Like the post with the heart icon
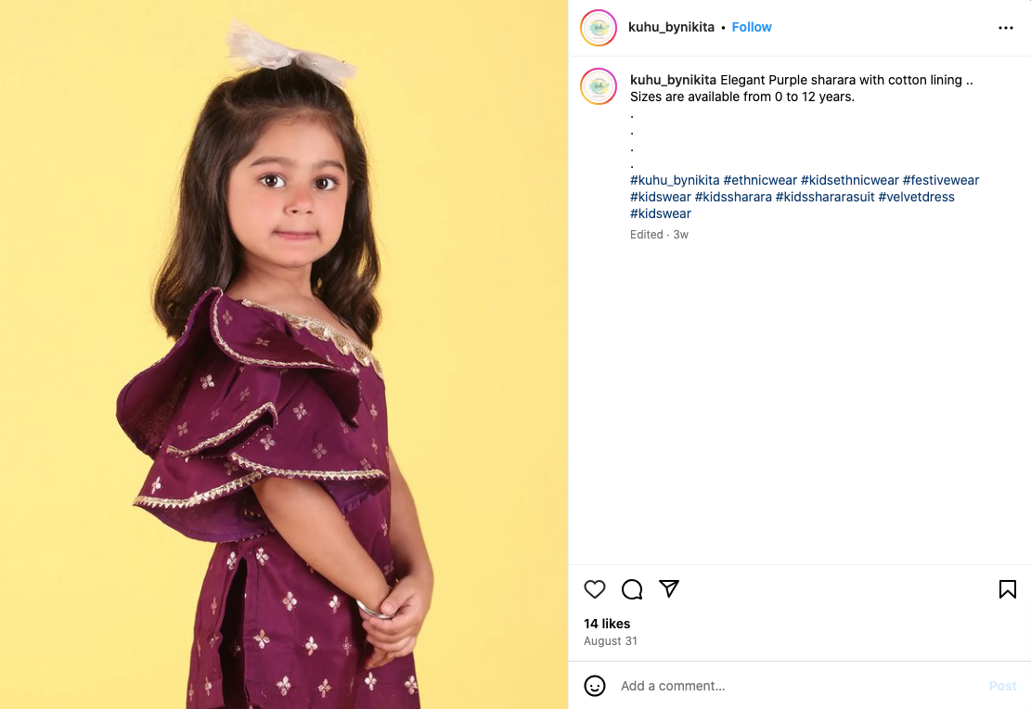The width and height of the screenshot is (1031, 709). [595, 589]
